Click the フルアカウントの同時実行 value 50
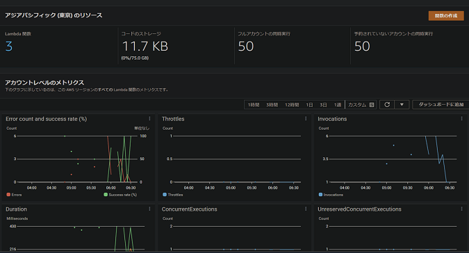 point(246,46)
